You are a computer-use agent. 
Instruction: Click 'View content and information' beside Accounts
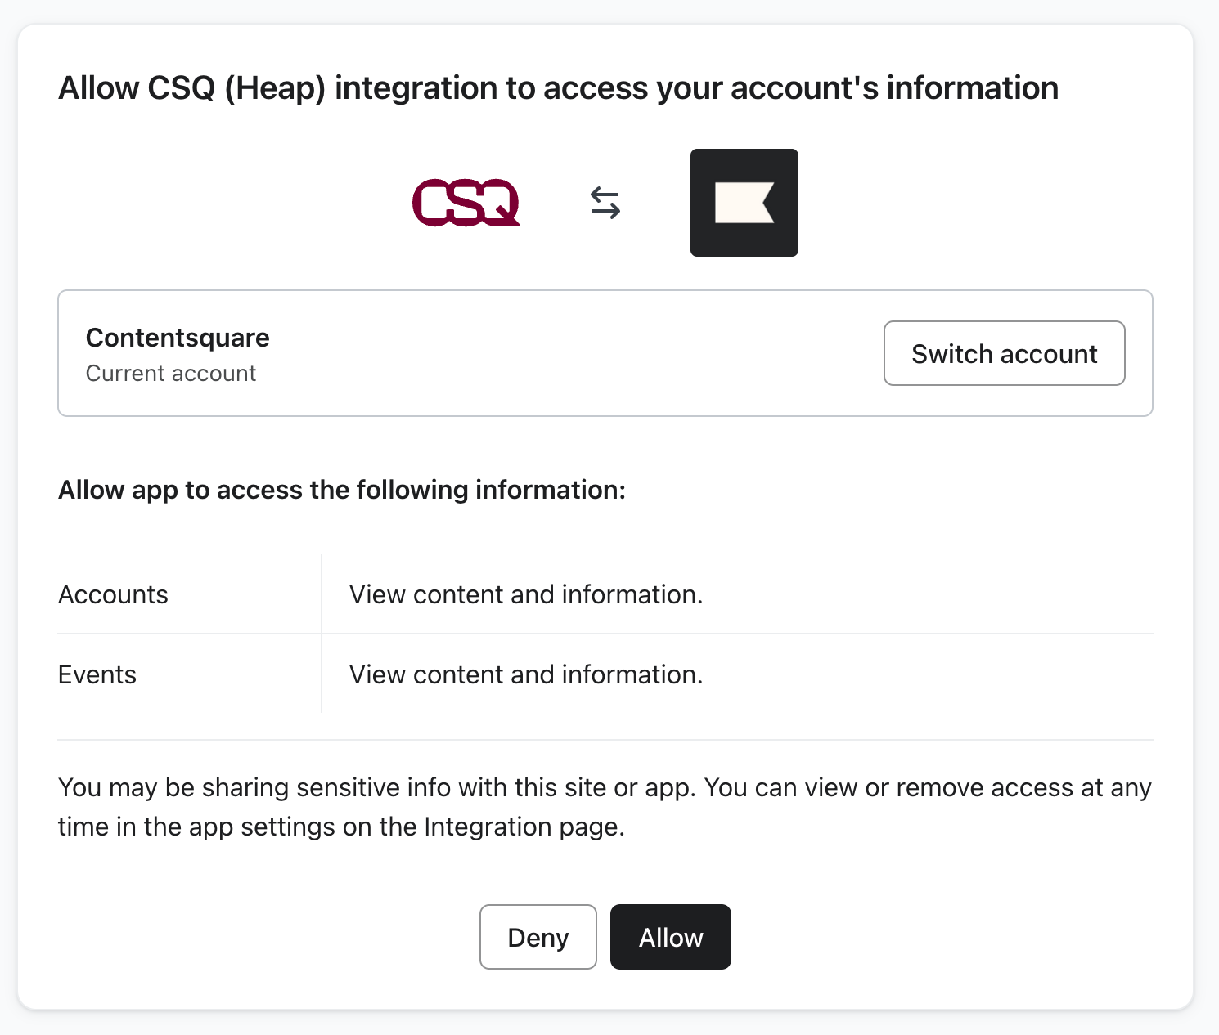click(x=526, y=594)
